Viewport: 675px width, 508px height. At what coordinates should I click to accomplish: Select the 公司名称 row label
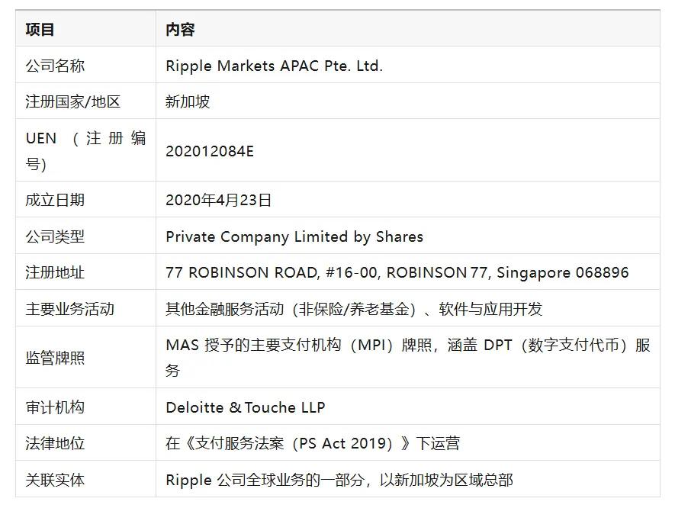pyautogui.click(x=55, y=66)
